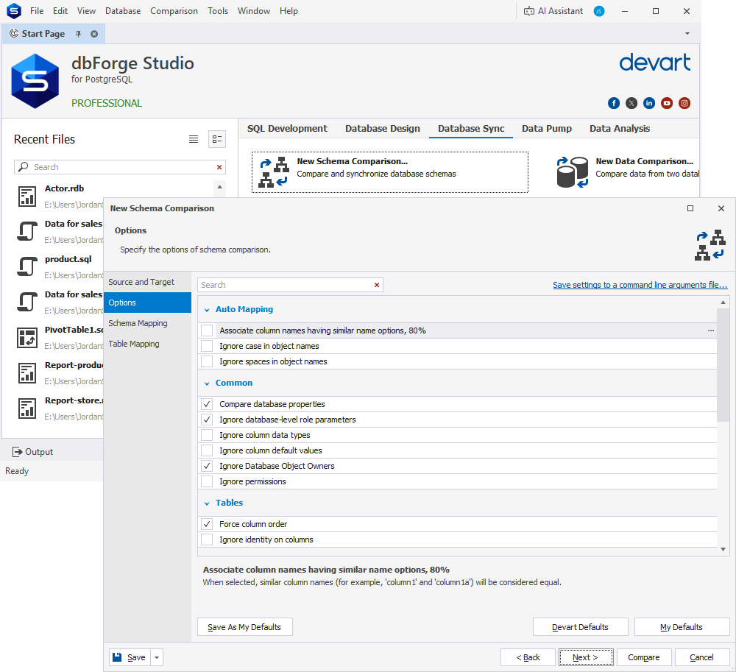Pin the Start Page tab
Image resolution: width=736 pixels, height=672 pixels.
click(79, 34)
